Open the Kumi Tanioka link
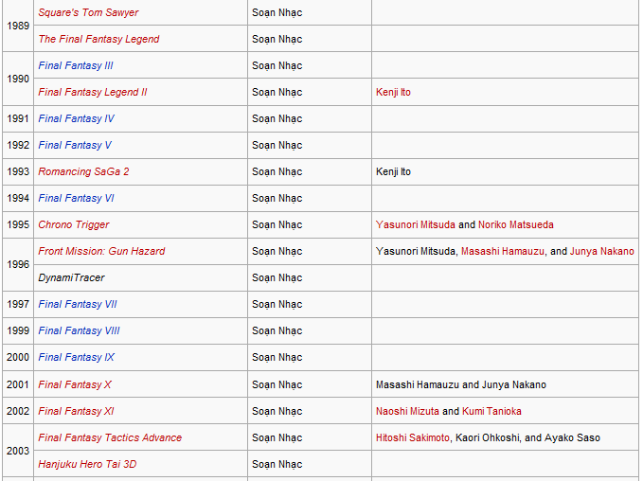Image resolution: width=643 pixels, height=481 pixels. click(491, 411)
